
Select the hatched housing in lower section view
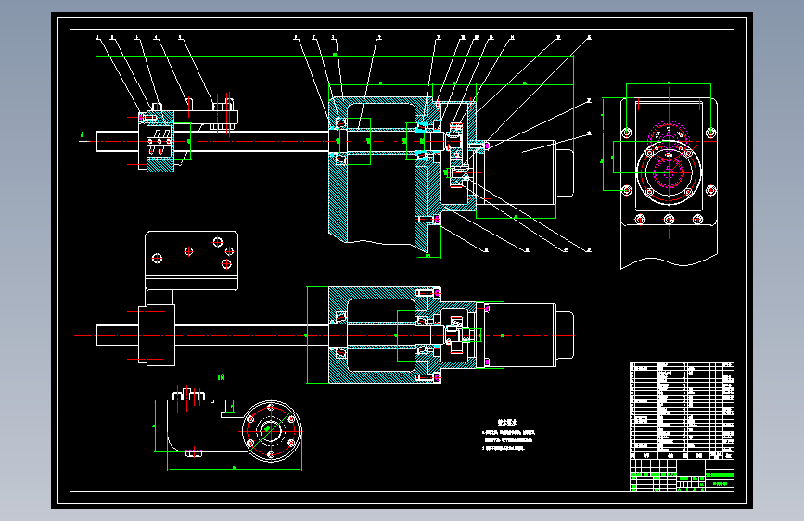[x=385, y=336]
